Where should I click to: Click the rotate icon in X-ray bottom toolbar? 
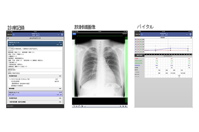74,106
